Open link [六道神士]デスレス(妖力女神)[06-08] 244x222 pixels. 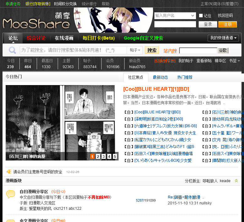(166, 126)
